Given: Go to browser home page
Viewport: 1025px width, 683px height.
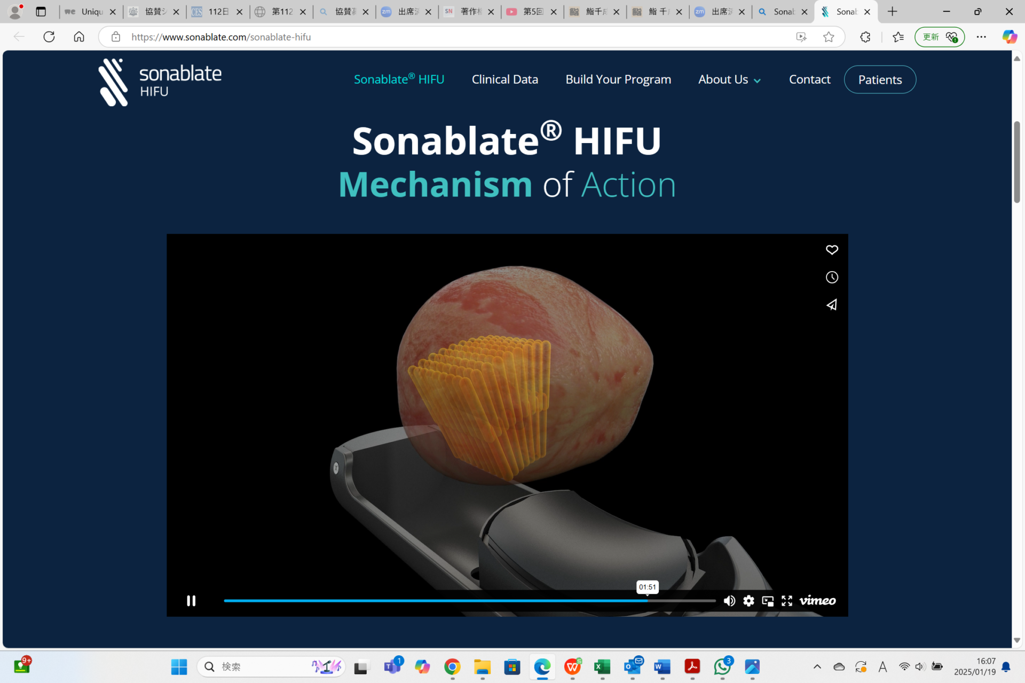Looking at the screenshot, I should (x=79, y=37).
